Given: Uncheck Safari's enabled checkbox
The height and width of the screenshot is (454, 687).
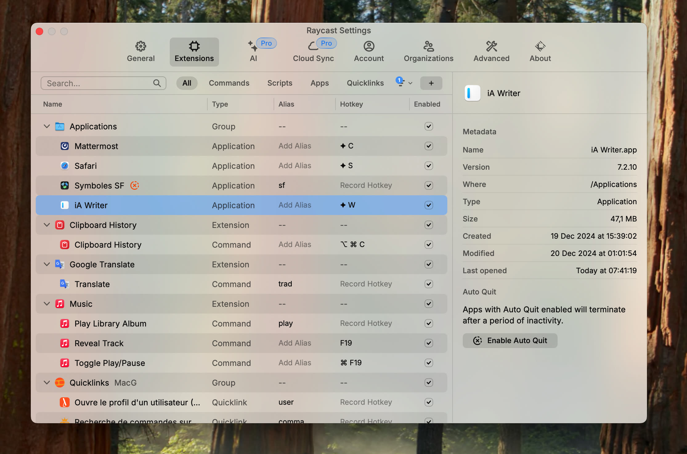Looking at the screenshot, I should (429, 166).
